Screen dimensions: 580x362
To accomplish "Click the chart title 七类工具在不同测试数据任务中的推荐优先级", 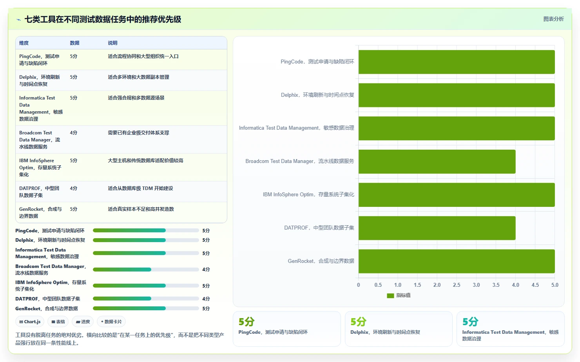I will pos(103,20).
